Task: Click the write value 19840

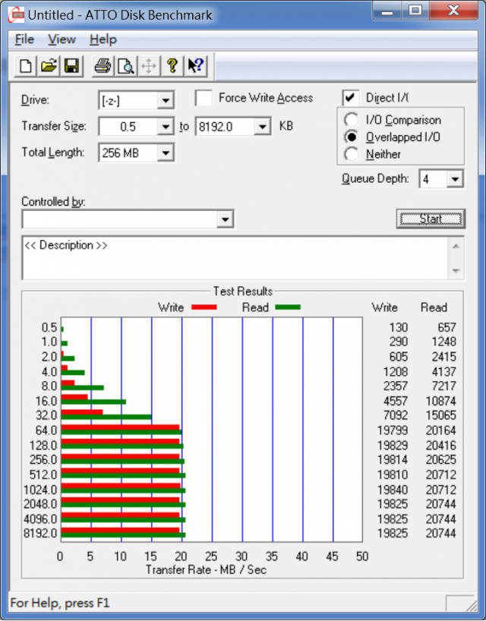Action: pos(393,490)
